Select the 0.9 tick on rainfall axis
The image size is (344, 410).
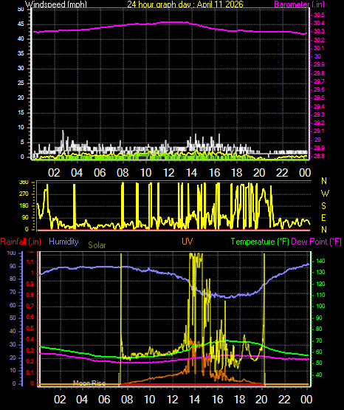tap(30, 284)
